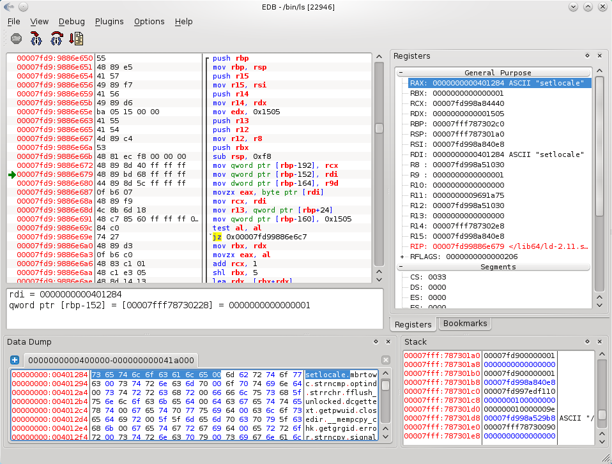Collapse the General Purpose registers group
This screenshot has width=612, height=464.
(x=401, y=73)
